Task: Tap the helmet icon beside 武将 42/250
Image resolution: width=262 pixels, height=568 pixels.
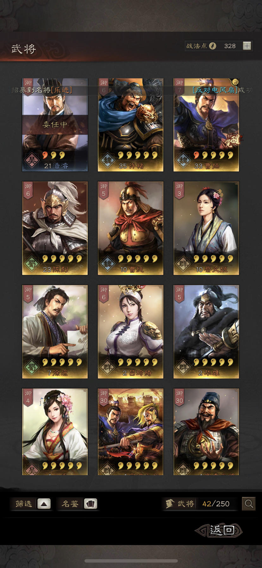Action: click(170, 503)
